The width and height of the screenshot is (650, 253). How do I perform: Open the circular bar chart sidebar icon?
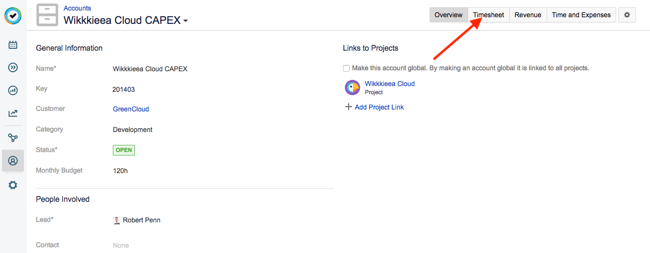pos(13,90)
